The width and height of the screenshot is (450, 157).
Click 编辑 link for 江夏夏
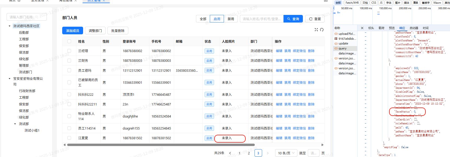[279, 138]
